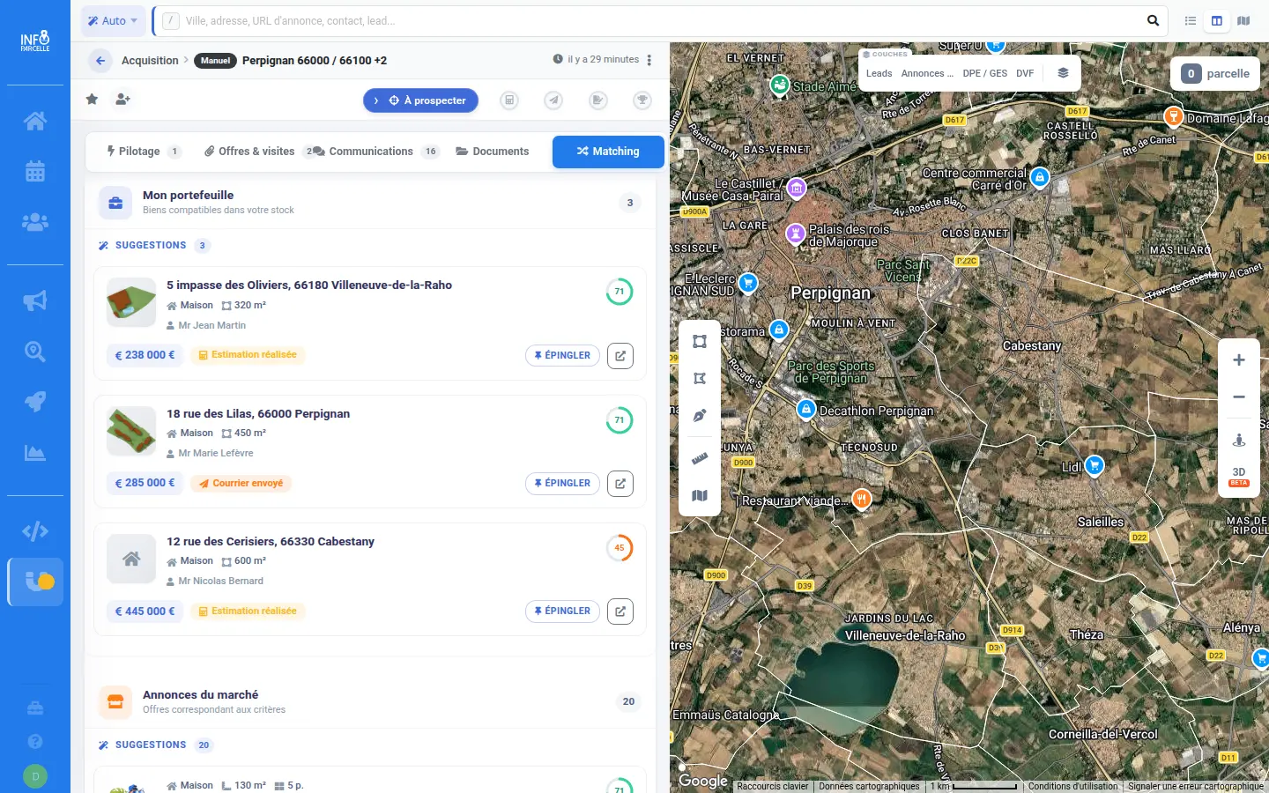The image size is (1269, 793).
Task: Pin the 12 rue des Cerisiers property
Action: coord(562,611)
